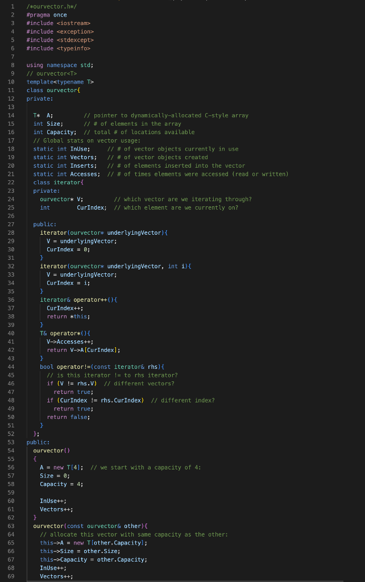
Task: Click the 'ourvector* V;' declaration
Action: [61, 199]
